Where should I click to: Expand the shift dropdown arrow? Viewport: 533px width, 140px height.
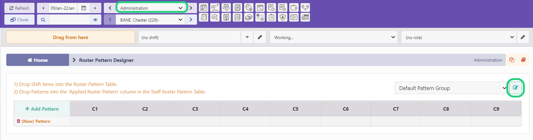pos(247,37)
